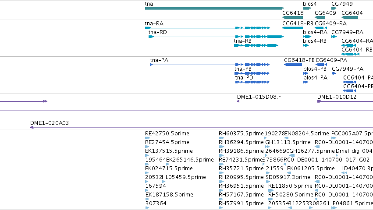Open the EK137515.5prime EST label
This screenshot has width=373, height=210.
click(x=169, y=151)
